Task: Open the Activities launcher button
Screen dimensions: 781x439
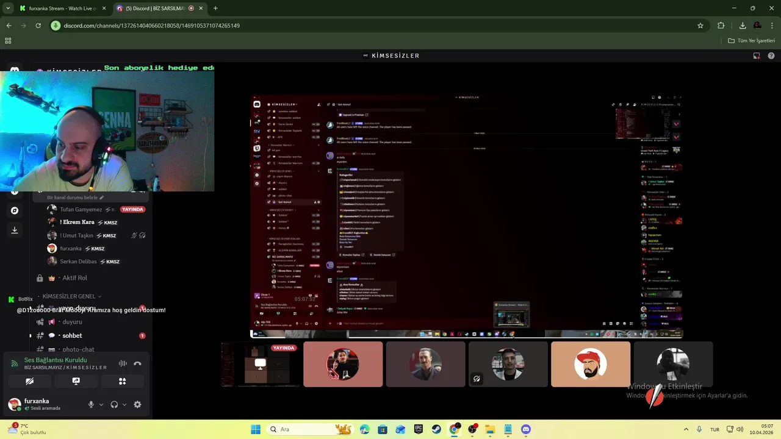Action: pos(122,381)
